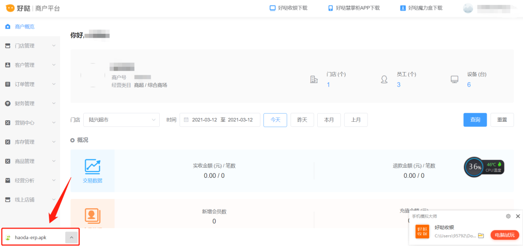Viewport: 523px width, 246px height.
Task: Click the 员工 person outline icon
Action: coord(384,79)
